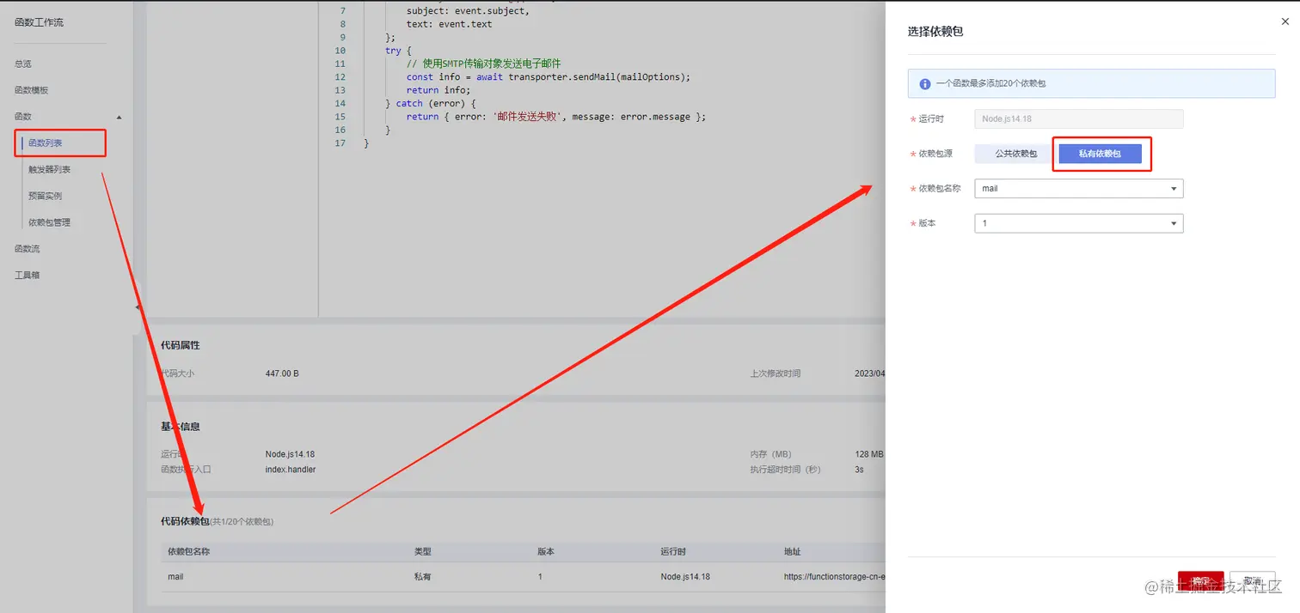
Task: Click the disabled 运行时 Node.js14.18 field
Action: pos(1078,118)
